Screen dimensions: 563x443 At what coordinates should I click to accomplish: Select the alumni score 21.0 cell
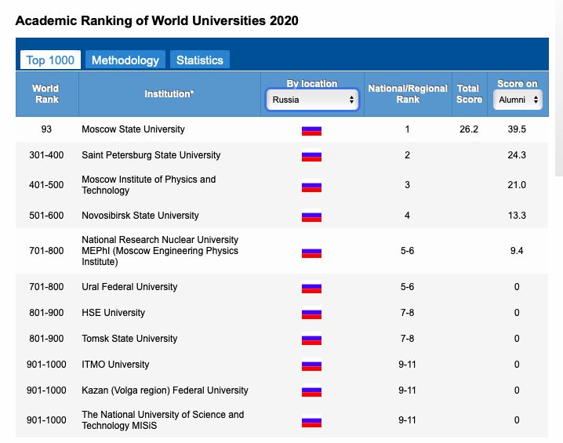click(517, 185)
